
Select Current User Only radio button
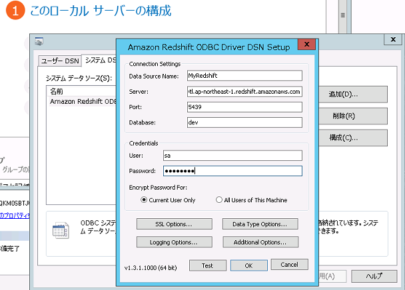(x=144, y=200)
